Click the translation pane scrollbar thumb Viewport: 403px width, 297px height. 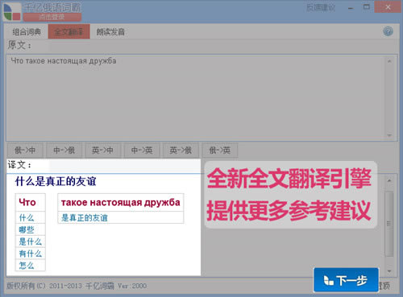click(x=389, y=224)
